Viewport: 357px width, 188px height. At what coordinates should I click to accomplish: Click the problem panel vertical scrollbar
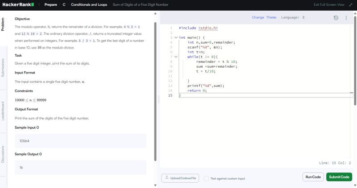155,91
